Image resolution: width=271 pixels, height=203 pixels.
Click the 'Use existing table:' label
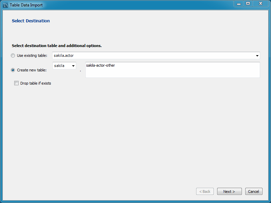(32, 55)
